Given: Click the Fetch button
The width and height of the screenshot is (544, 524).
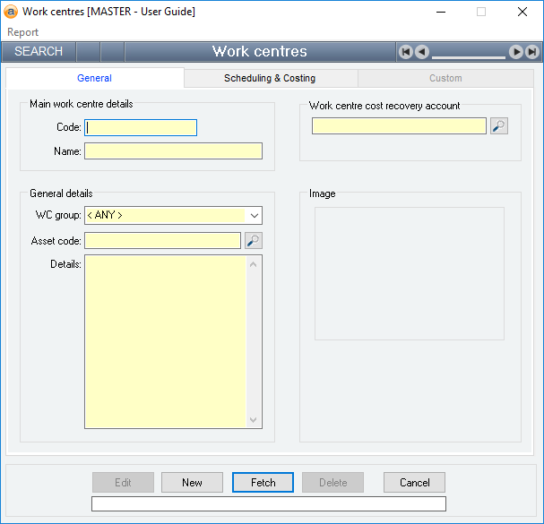Looking at the screenshot, I should point(263,483).
